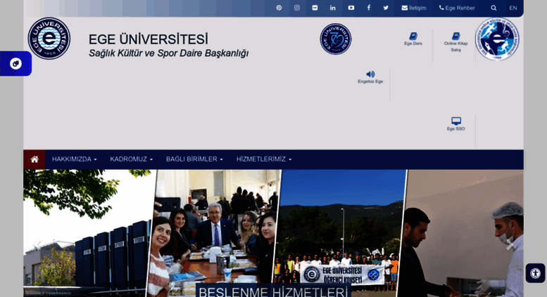Open the Pinterest social link
The height and width of the screenshot is (297, 547).
(x=279, y=8)
